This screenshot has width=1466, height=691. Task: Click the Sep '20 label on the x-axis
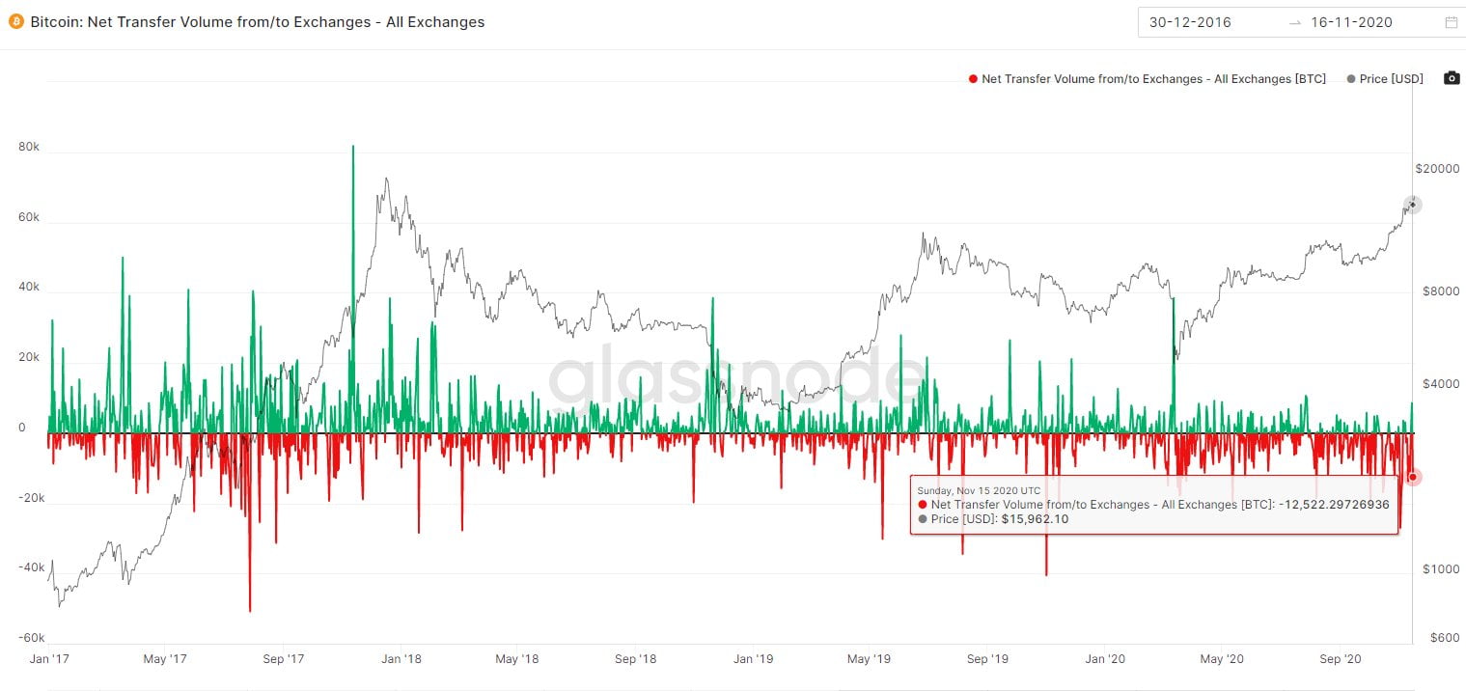(x=1341, y=659)
